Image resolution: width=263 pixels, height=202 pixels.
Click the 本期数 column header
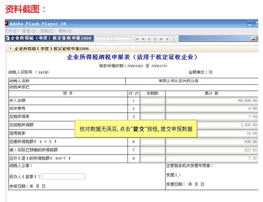(153, 94)
